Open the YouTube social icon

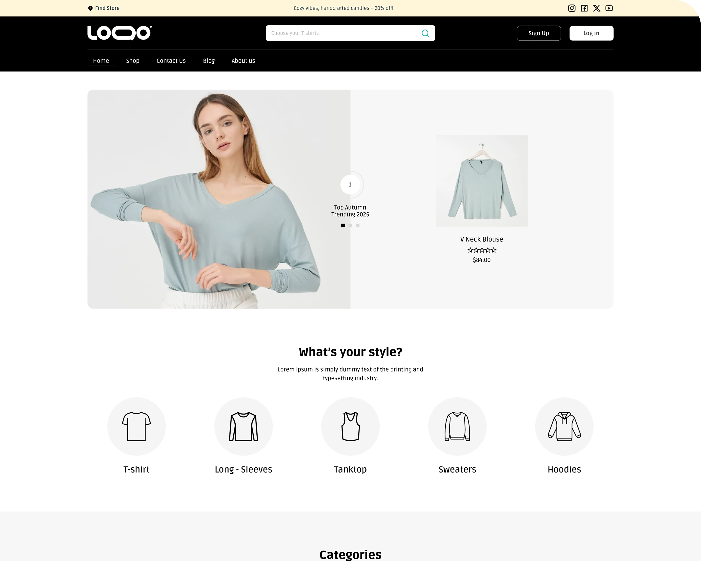pyautogui.click(x=609, y=8)
